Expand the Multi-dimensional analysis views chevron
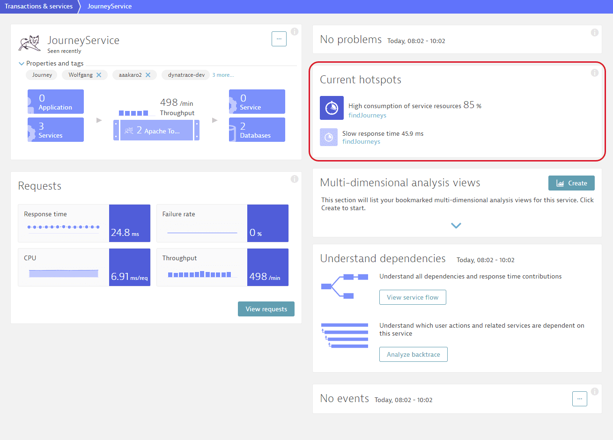Viewport: 613px width, 440px height. [x=456, y=226]
